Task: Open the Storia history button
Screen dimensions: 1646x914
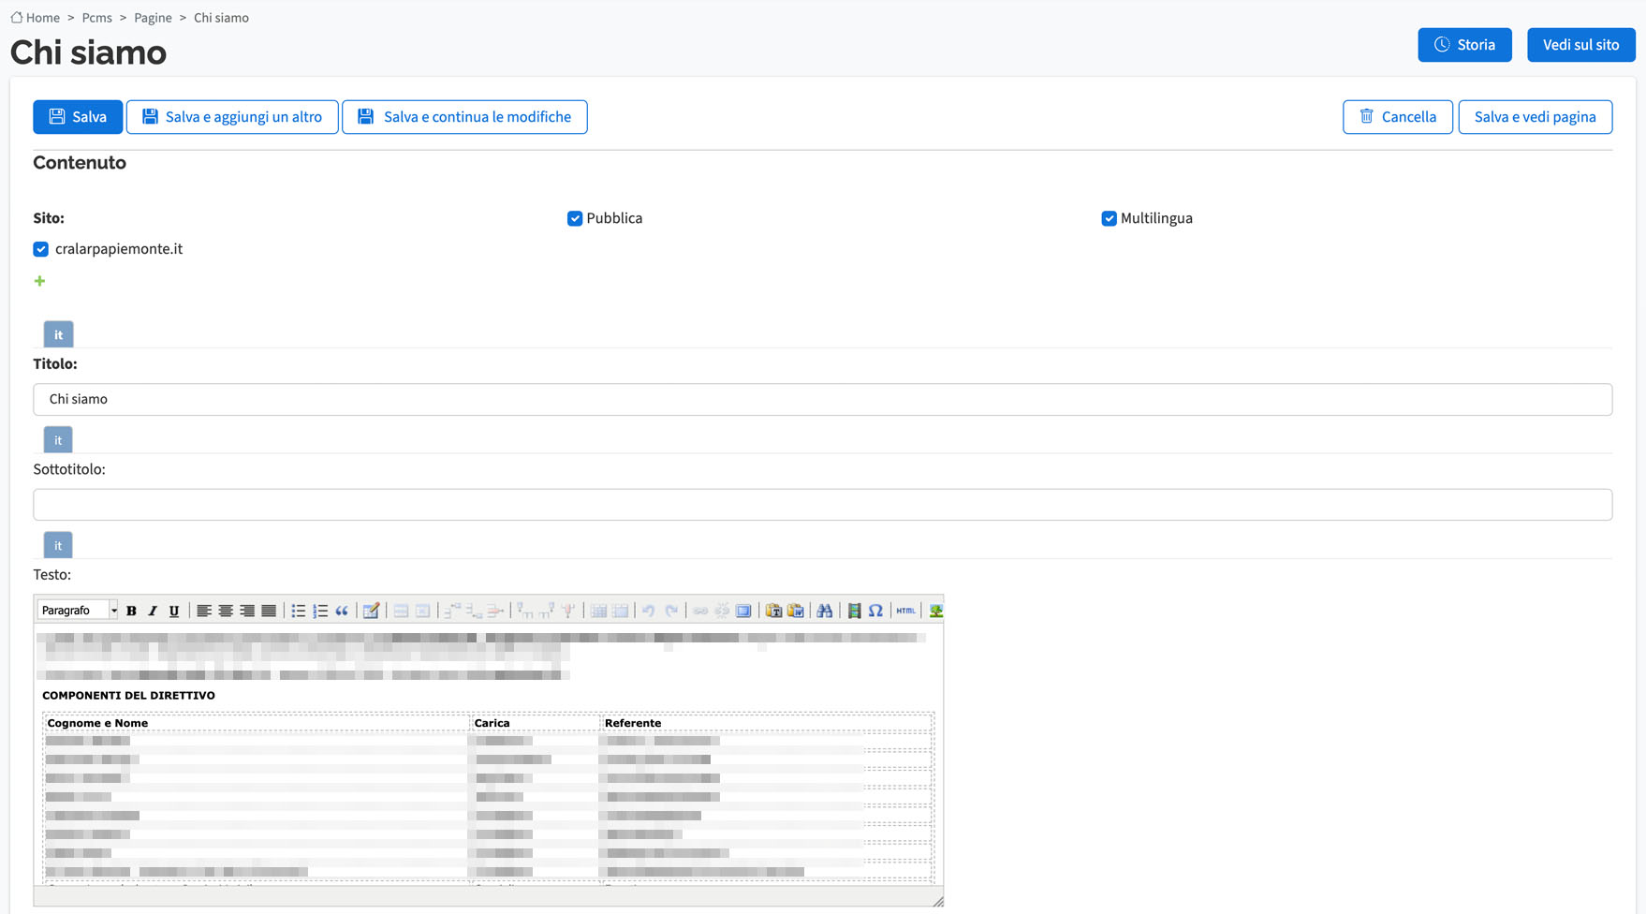Action: [x=1464, y=45]
